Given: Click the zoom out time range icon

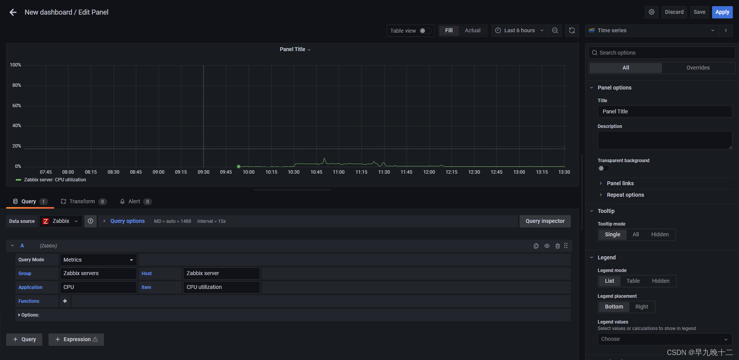Looking at the screenshot, I should click(x=555, y=30).
